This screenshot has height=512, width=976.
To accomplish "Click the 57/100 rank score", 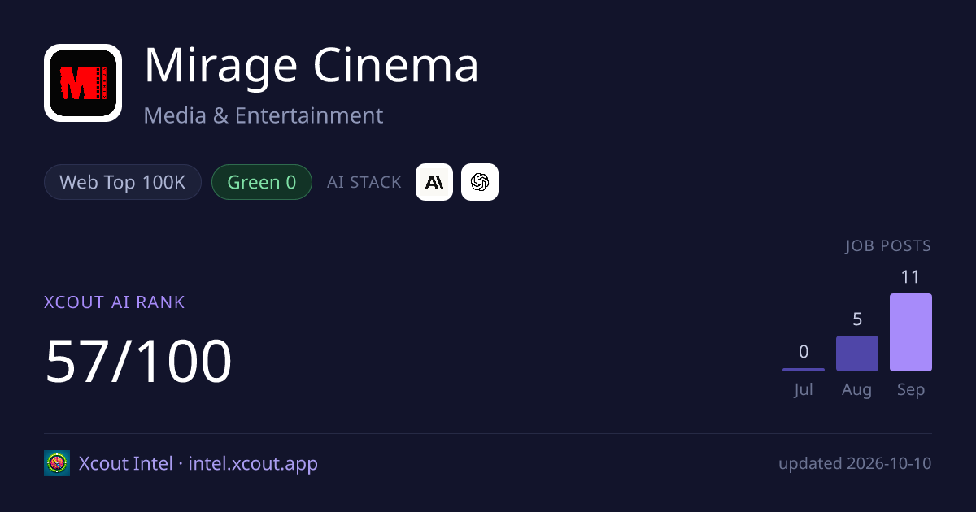I will click(x=138, y=361).
